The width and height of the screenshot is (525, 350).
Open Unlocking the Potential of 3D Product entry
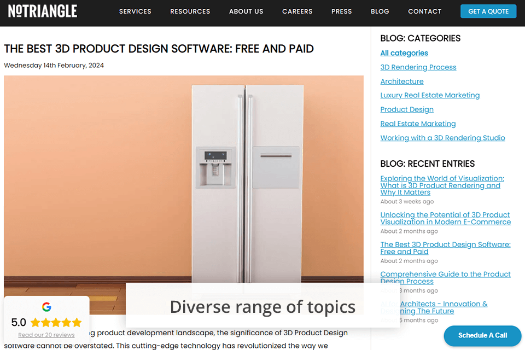(446, 218)
